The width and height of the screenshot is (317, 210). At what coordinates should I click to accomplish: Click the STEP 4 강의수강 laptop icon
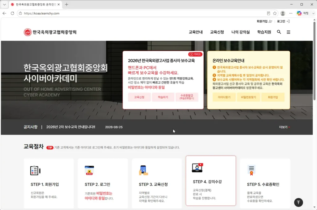(x=197, y=168)
